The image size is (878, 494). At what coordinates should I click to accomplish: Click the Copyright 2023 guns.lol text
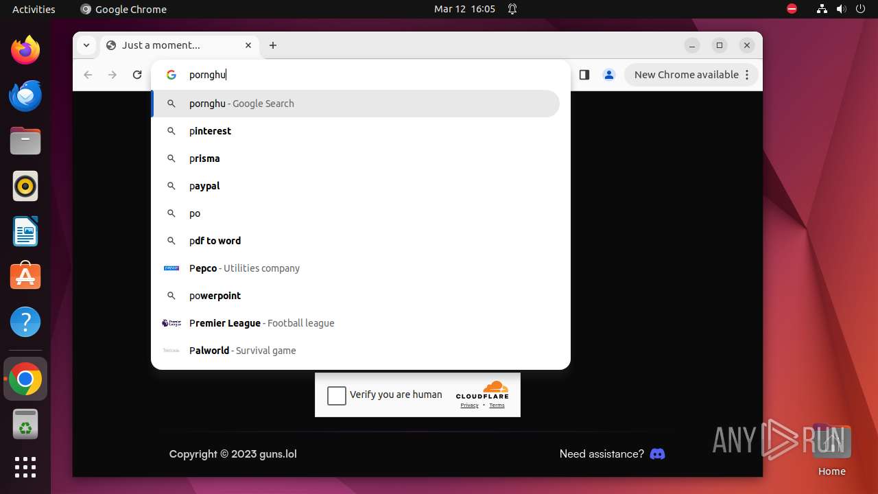233,454
